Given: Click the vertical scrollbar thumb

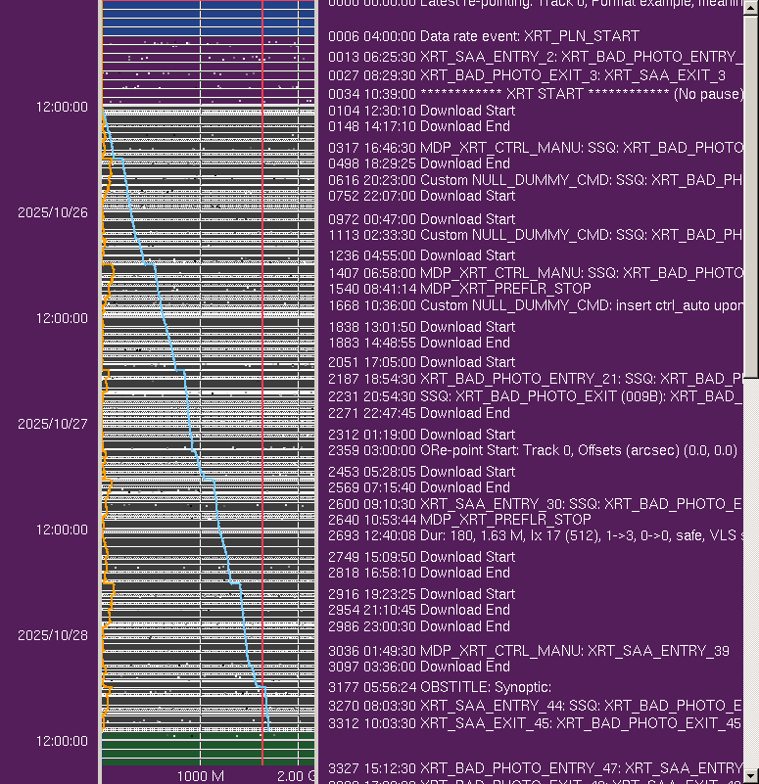Looking at the screenshot, I should click(x=751, y=196).
